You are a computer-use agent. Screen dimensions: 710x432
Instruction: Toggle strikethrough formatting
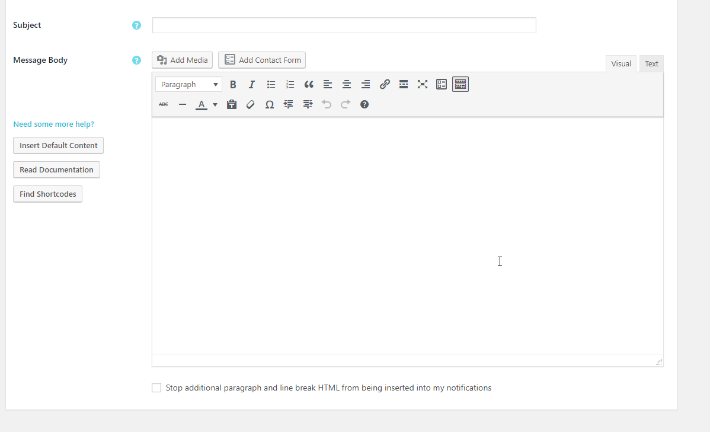click(x=164, y=104)
